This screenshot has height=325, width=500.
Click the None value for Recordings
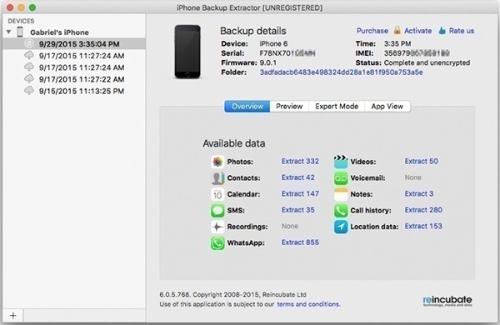290,226
